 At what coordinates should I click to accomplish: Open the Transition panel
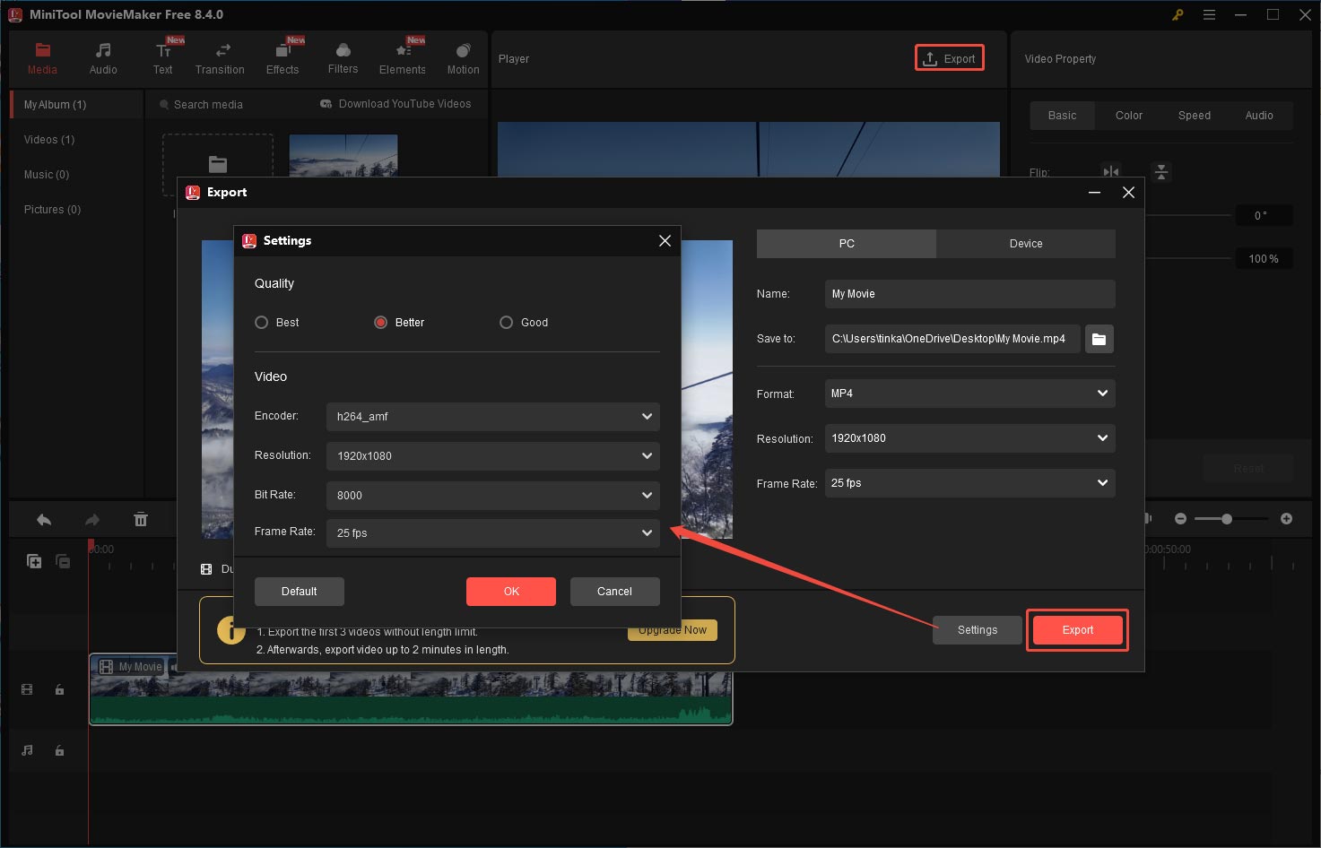pyautogui.click(x=220, y=57)
